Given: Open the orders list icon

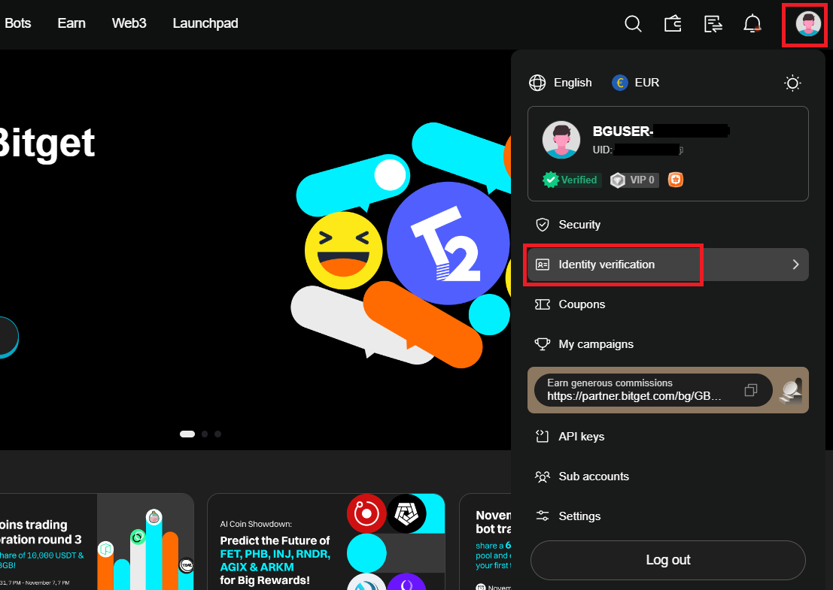Looking at the screenshot, I should pos(713,24).
